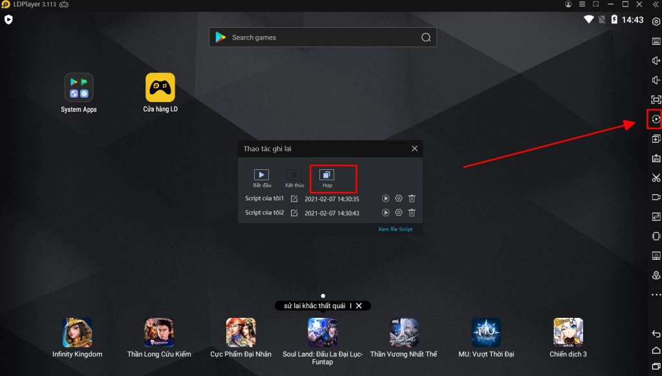Expand more tools via the three-dots icon
This screenshot has height=376, width=662.
(656, 295)
